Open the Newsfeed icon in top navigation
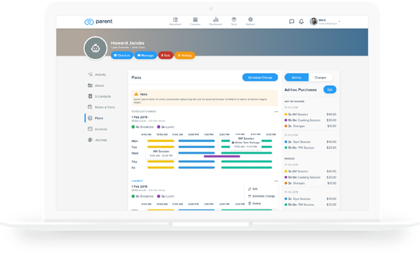Screen dimensions: 420x254 [x=175, y=19]
